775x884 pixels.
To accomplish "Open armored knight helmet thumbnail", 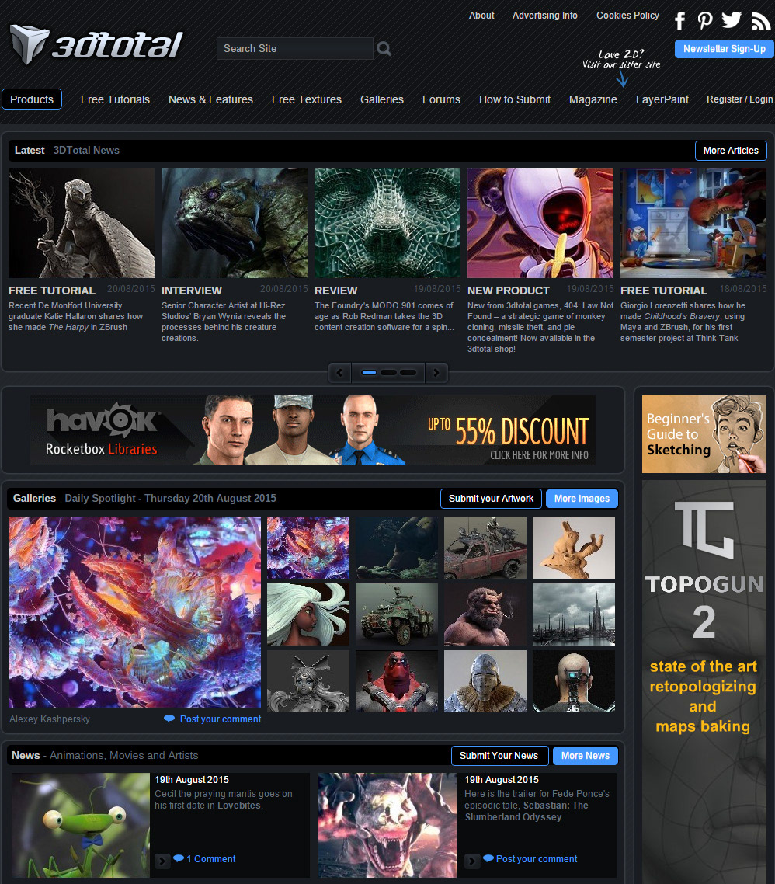I will click(485, 681).
